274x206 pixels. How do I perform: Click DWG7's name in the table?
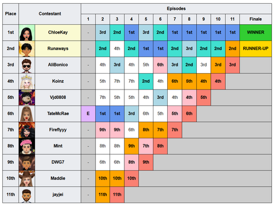pyautogui.click(x=58, y=162)
